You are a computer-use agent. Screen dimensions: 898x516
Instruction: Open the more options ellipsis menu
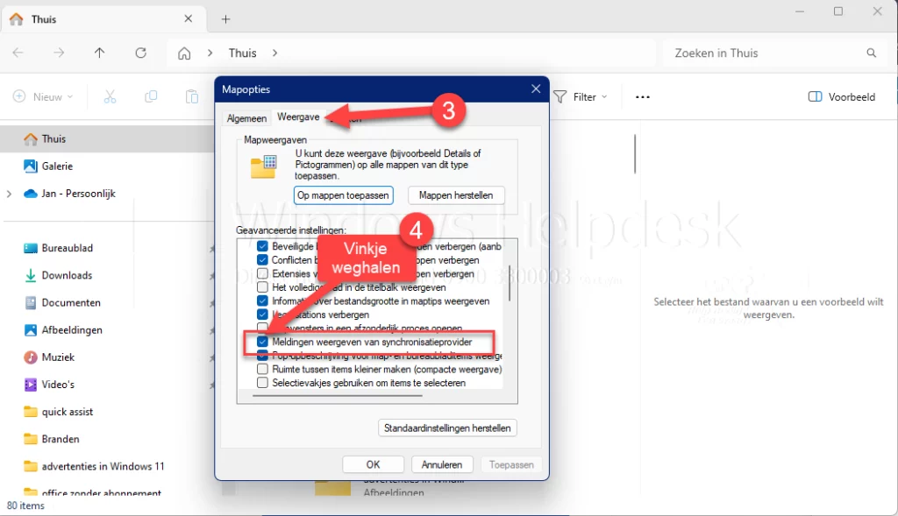click(x=643, y=97)
